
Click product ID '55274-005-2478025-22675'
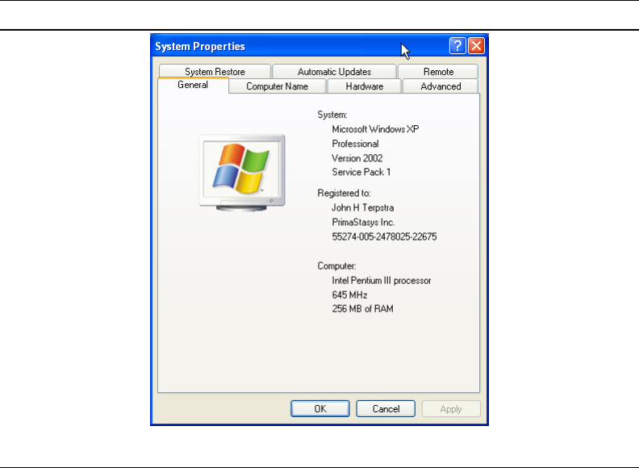click(384, 236)
